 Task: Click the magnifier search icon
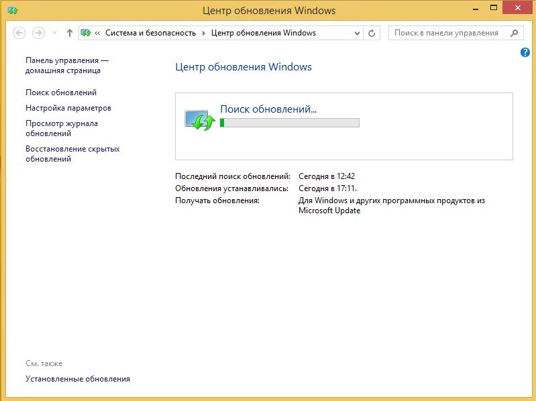514,33
